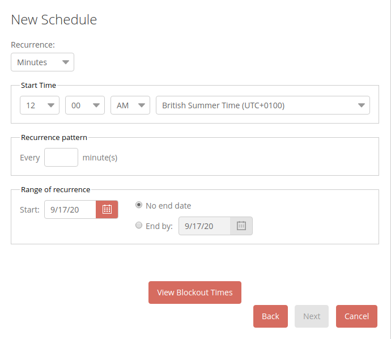Click the Recurrence label

point(33,45)
